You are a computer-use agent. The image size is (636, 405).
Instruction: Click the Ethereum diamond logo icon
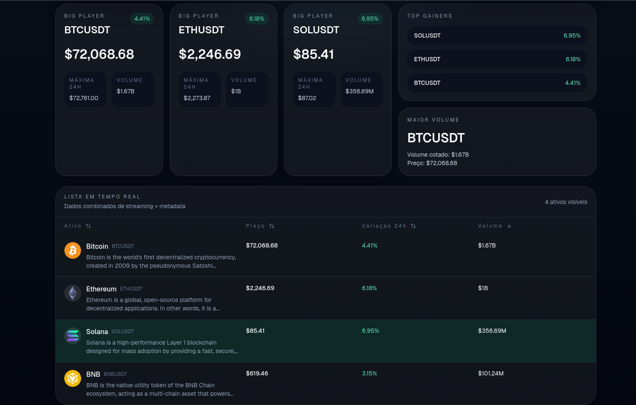(x=73, y=293)
